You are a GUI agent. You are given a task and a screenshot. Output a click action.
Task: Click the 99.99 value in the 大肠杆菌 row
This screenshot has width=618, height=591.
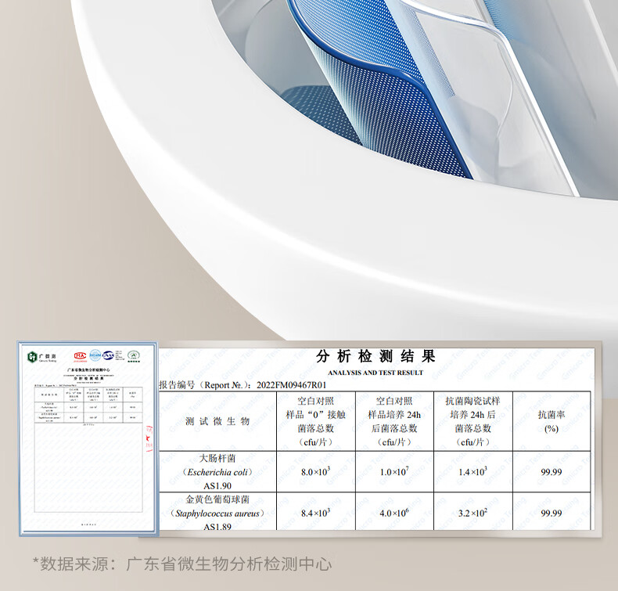tap(551, 472)
